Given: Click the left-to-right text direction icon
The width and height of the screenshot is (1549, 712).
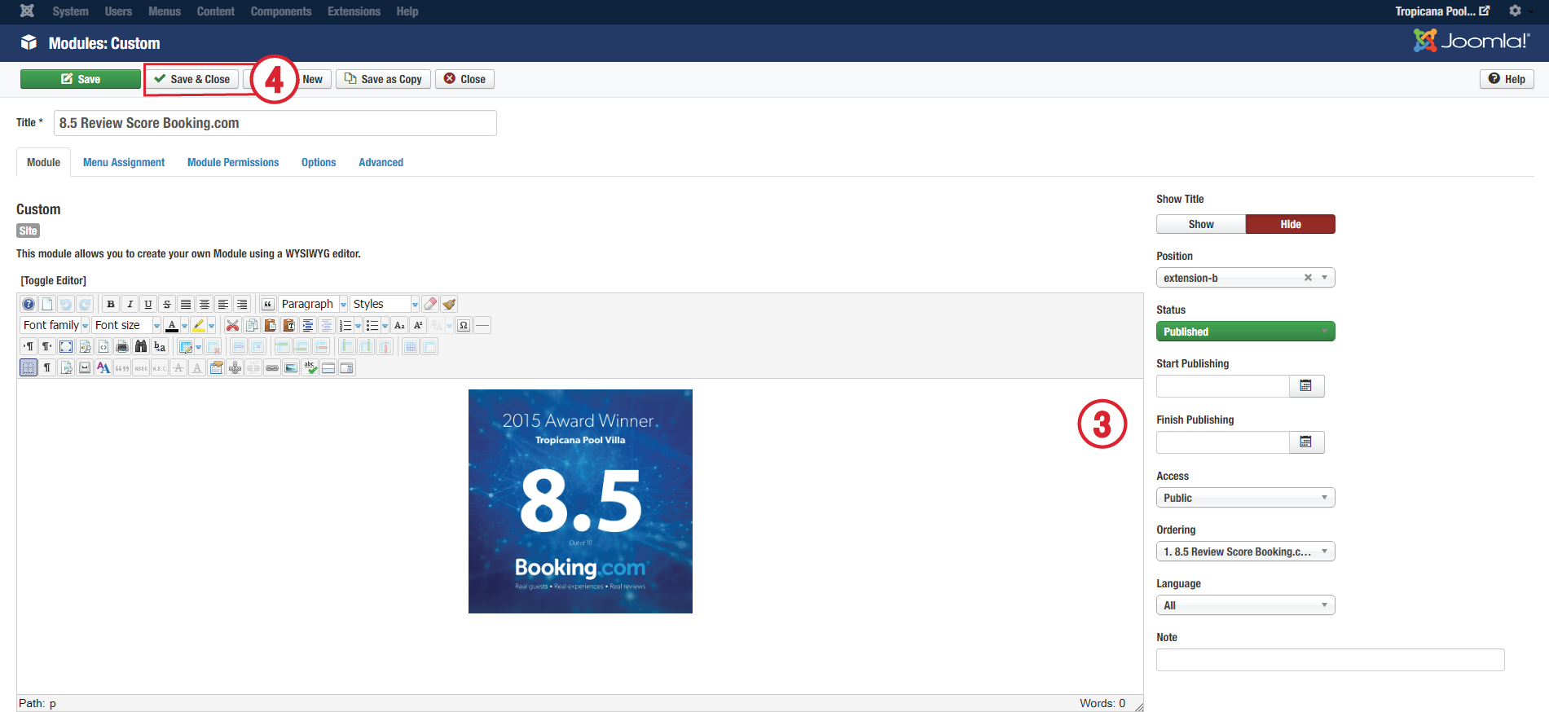Looking at the screenshot, I should click(29, 346).
